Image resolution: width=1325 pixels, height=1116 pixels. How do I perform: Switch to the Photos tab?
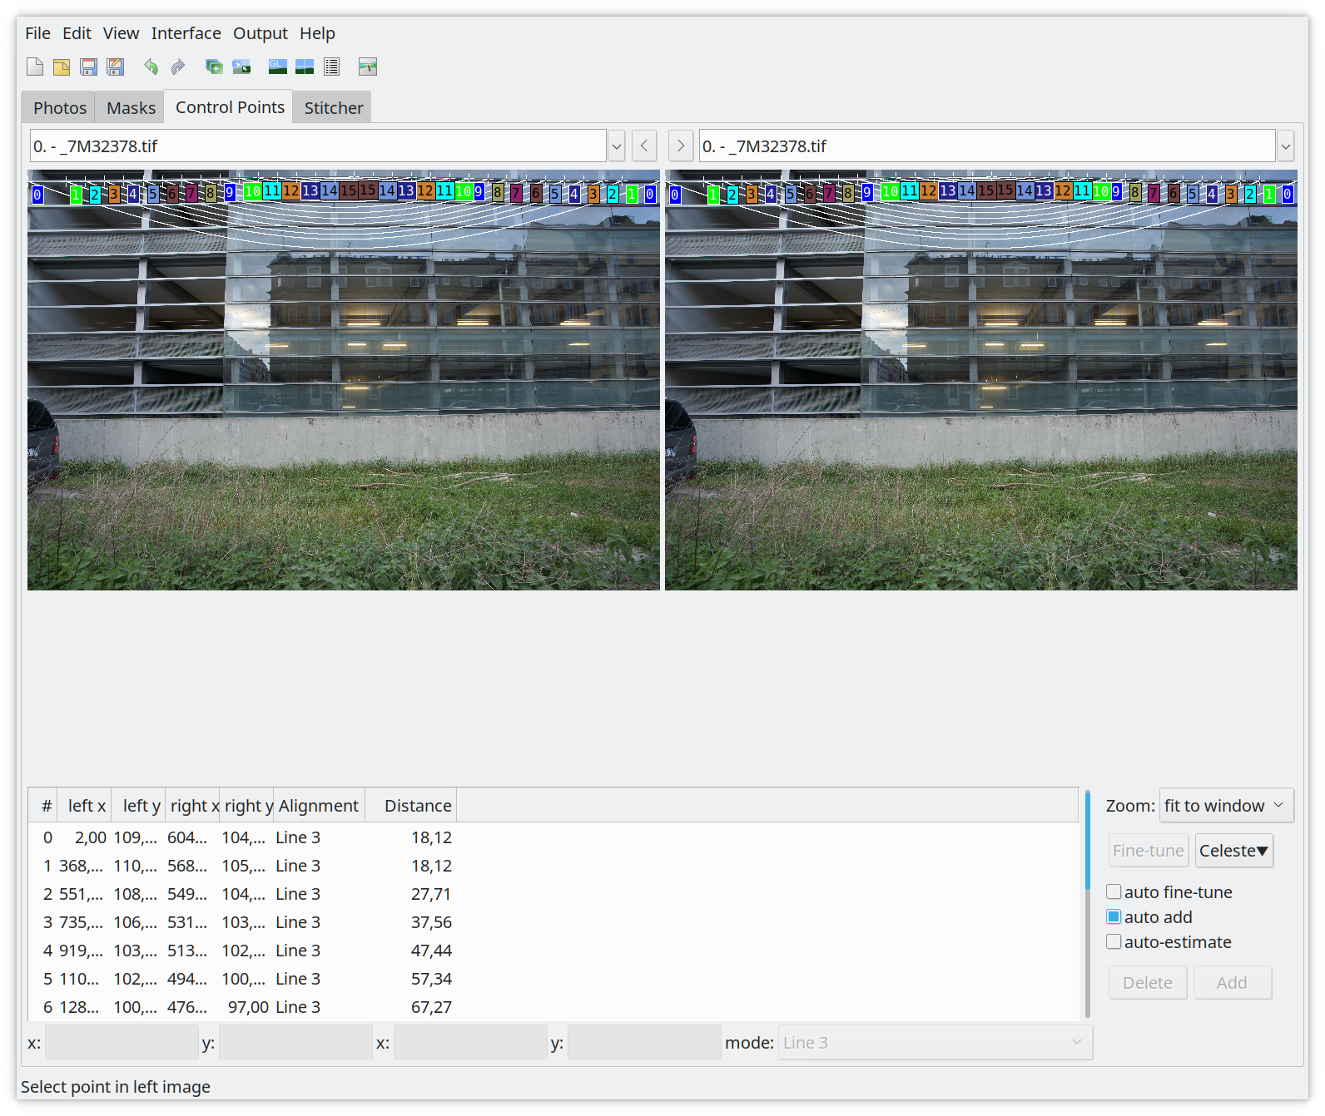click(x=59, y=108)
